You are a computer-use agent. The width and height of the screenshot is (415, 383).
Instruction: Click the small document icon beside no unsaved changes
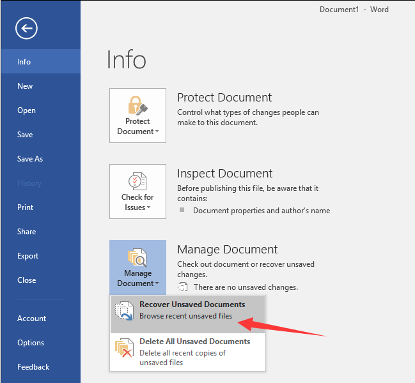183,287
